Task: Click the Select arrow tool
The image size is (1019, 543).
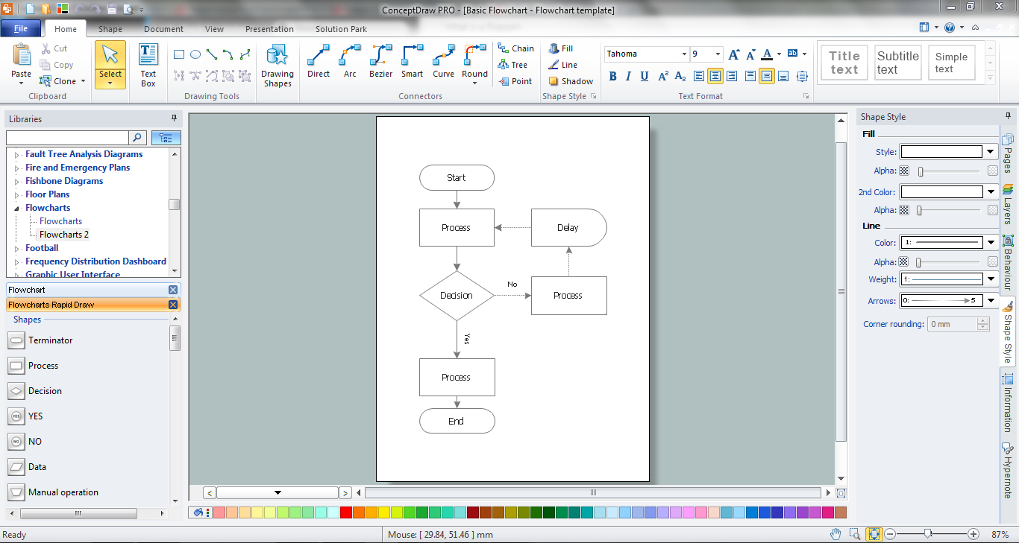Action: point(110,64)
